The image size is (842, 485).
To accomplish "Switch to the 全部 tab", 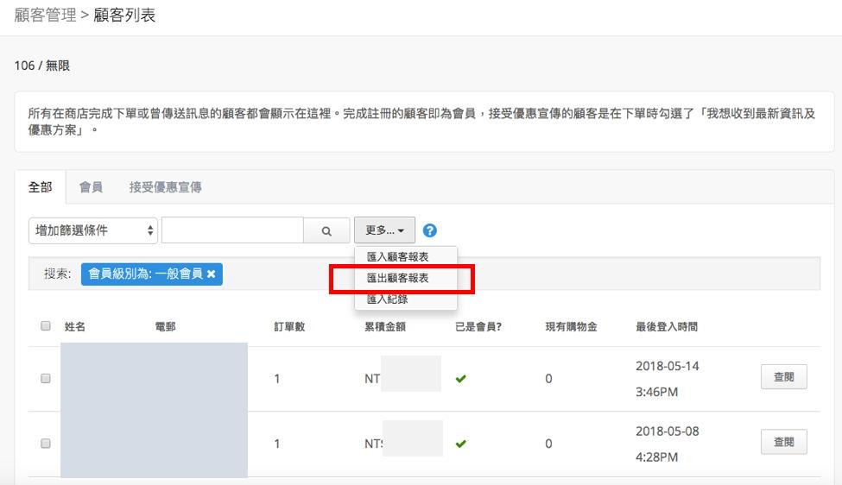I will (x=40, y=187).
